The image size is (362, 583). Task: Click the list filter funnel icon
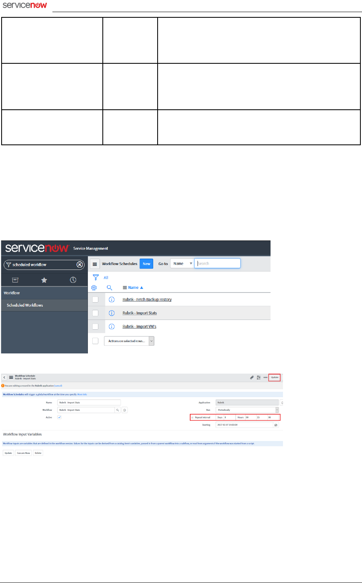[96, 278]
